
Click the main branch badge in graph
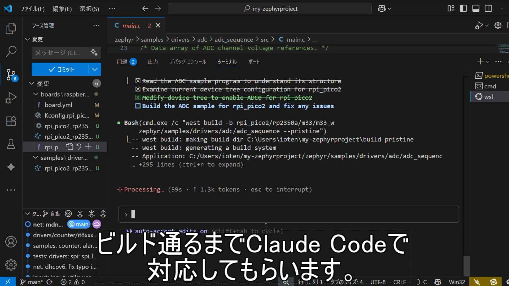[x=79, y=224]
